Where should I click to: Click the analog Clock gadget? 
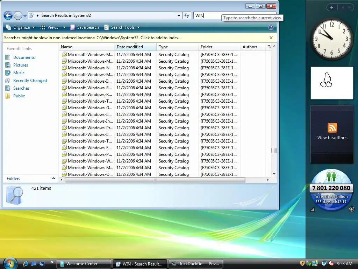331,39
